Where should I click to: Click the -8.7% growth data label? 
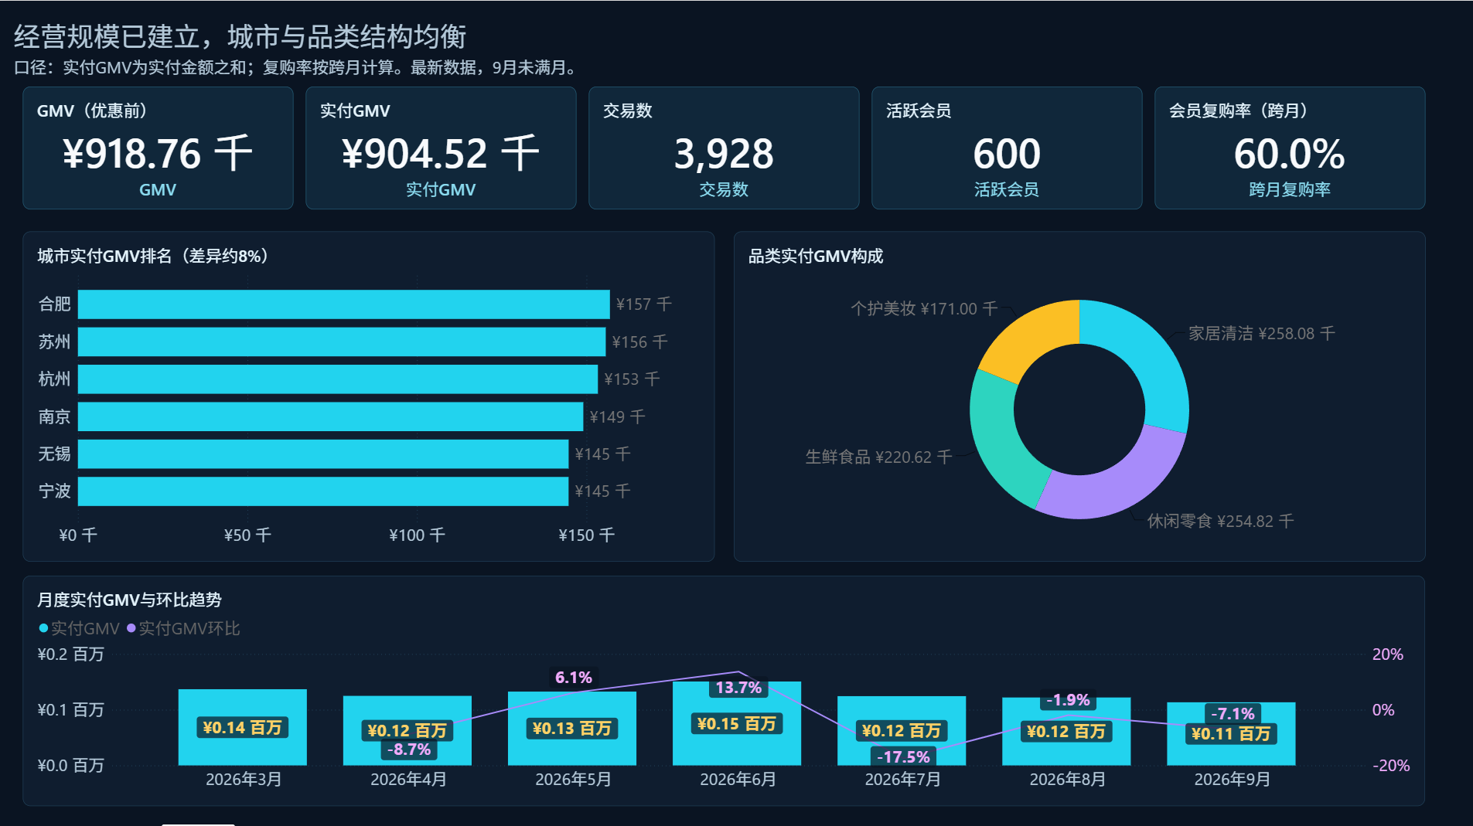[x=409, y=749]
